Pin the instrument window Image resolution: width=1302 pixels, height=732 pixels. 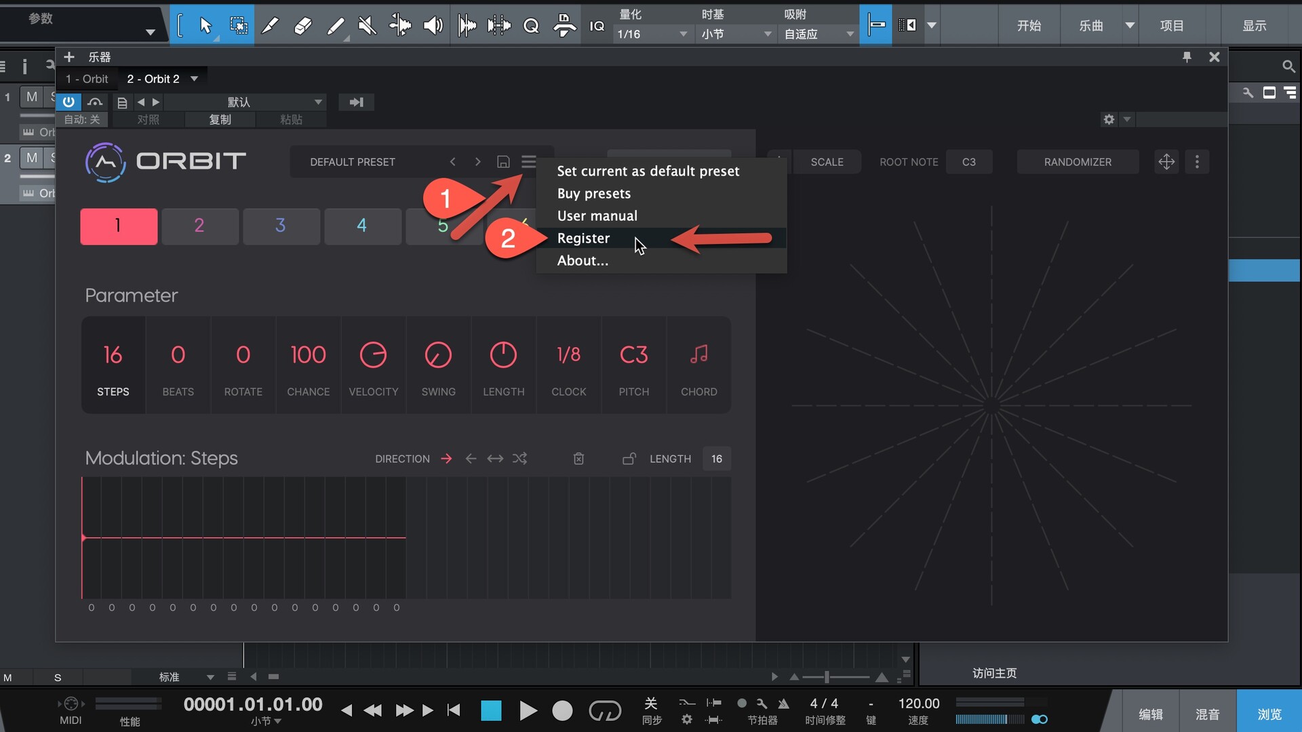[x=1187, y=57]
